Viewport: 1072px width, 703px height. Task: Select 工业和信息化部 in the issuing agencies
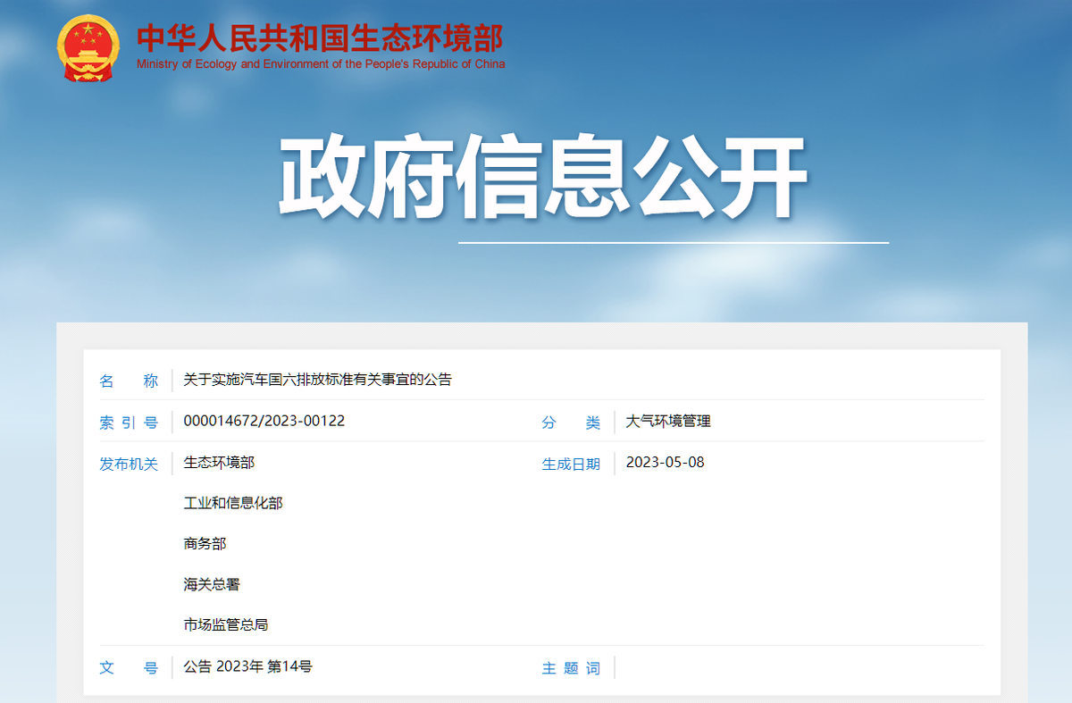tap(233, 503)
